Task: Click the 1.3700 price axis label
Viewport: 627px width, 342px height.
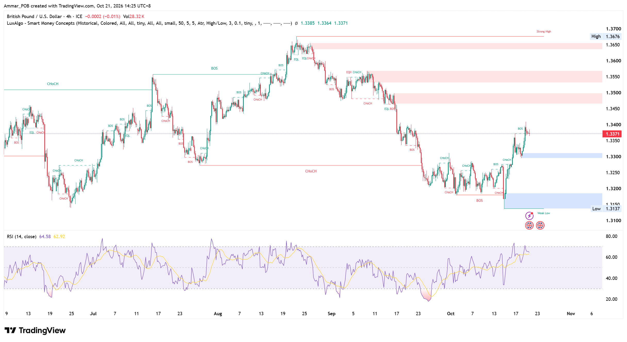Action: (613, 29)
